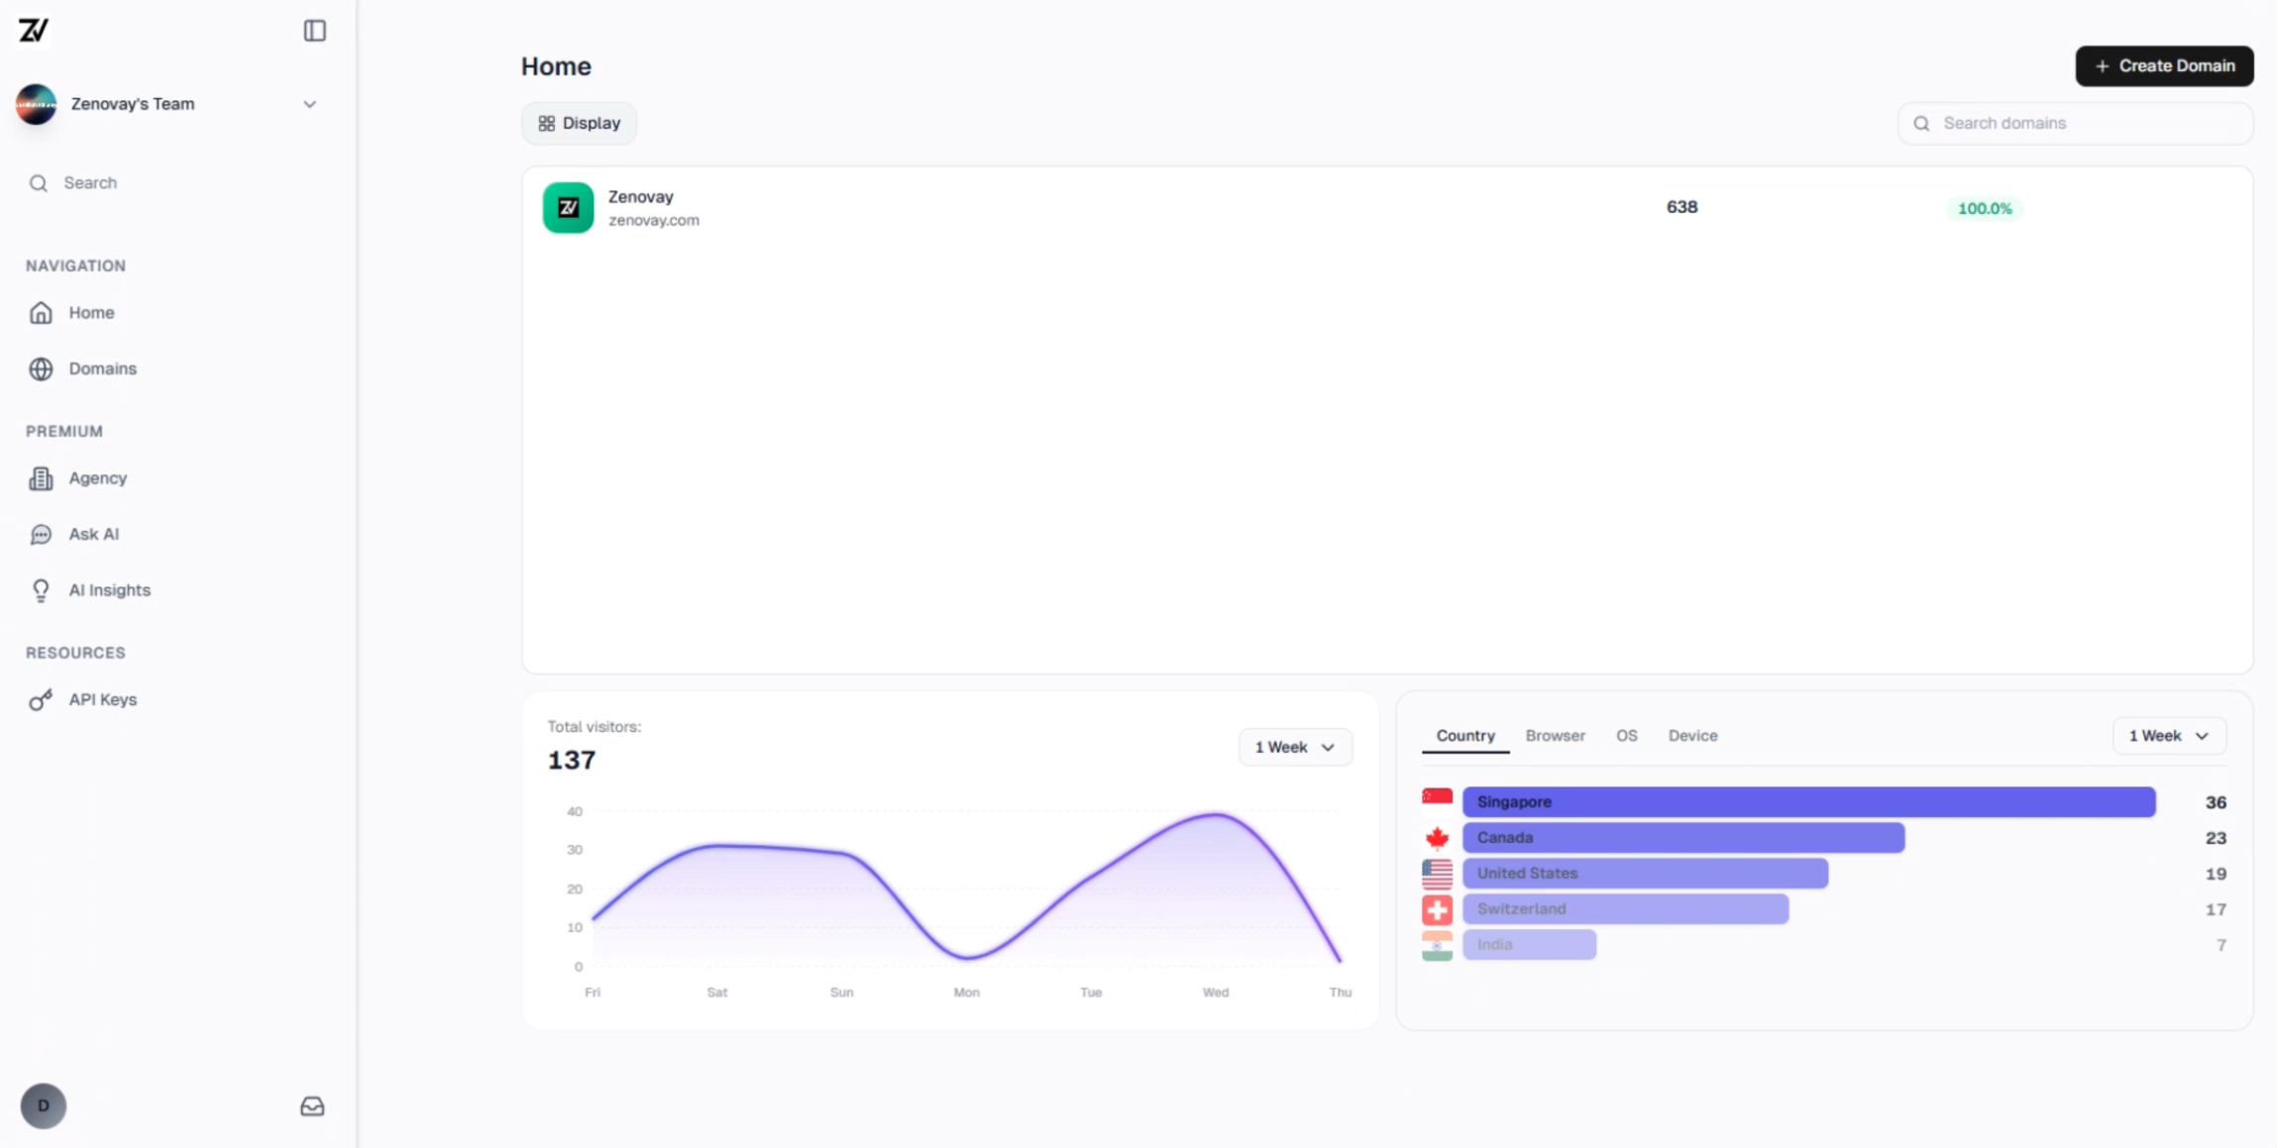The height and width of the screenshot is (1148, 2277).
Task: View API Keys under Resources
Action: click(102, 699)
